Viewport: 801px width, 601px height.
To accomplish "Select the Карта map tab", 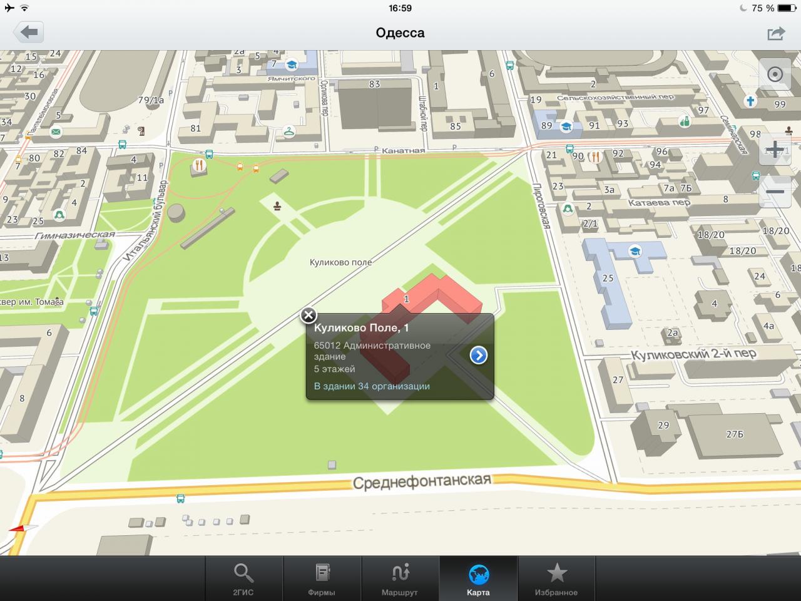I will tap(478, 579).
